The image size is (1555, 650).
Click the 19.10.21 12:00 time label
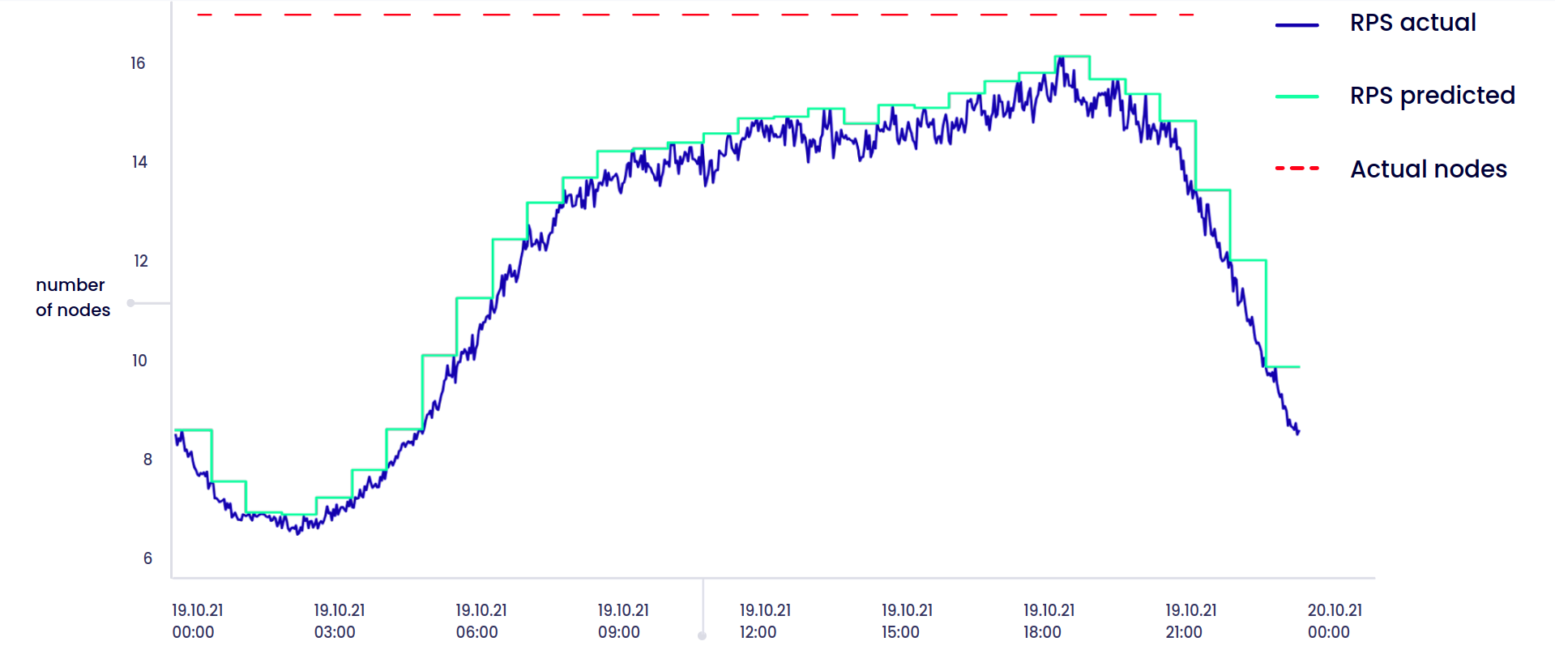coord(765,622)
